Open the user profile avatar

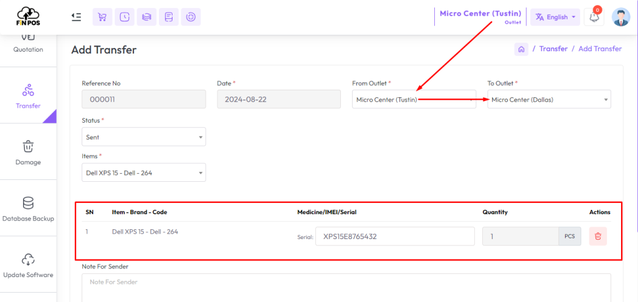(x=621, y=17)
